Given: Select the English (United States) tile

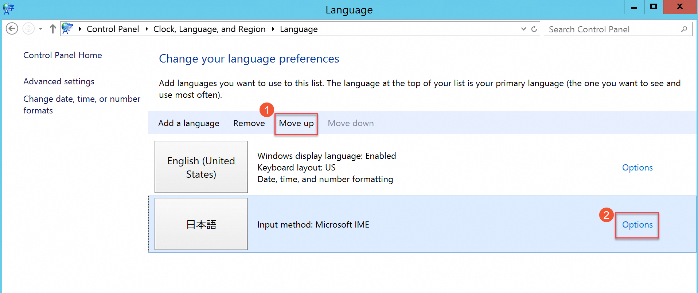Looking at the screenshot, I should tap(201, 167).
